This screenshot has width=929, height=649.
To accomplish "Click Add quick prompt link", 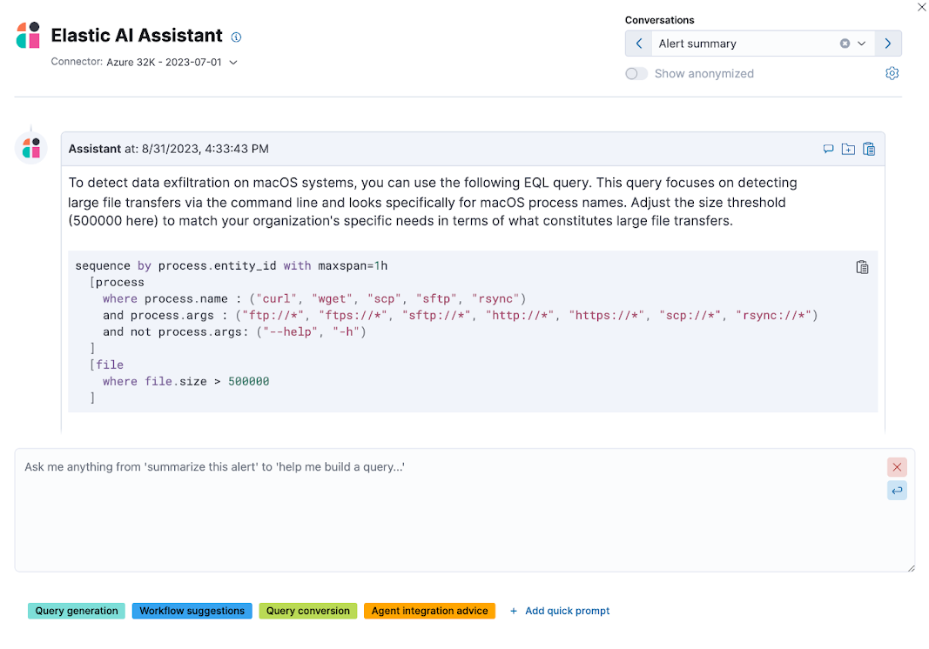I will tap(560, 611).
